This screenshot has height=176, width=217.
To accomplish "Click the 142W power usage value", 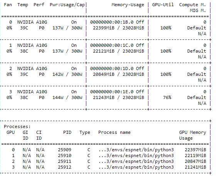I will (x=58, y=74).
